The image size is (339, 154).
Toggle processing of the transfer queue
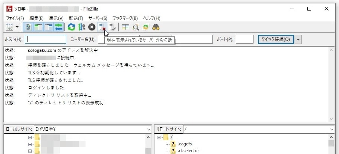click(81, 27)
